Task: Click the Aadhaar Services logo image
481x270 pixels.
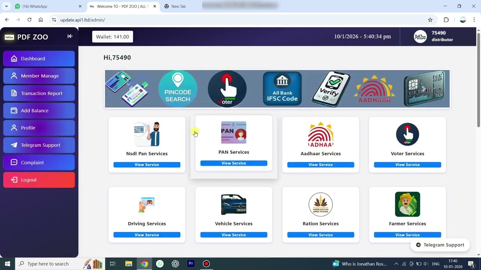Action: 321,134
